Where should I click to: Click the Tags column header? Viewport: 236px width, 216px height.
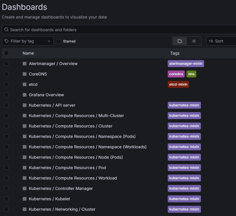click(175, 53)
